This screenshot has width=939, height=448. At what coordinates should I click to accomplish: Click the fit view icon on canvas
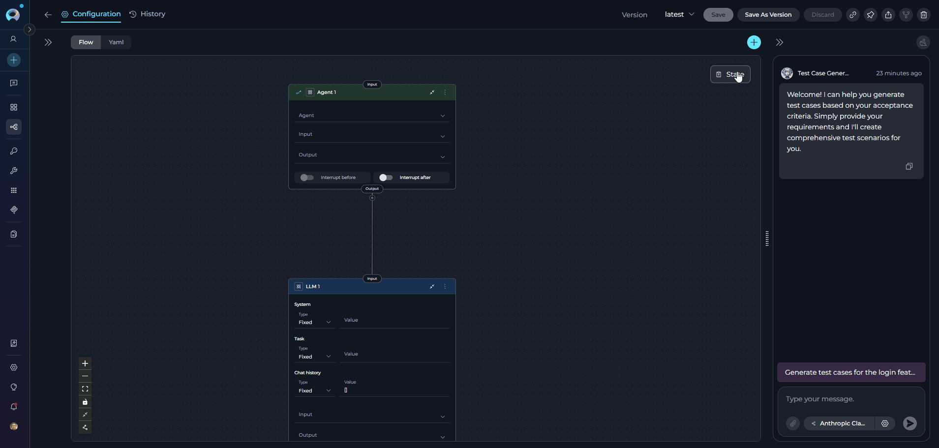coord(85,389)
